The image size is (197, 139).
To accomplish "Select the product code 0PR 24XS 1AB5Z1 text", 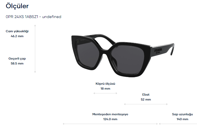I will (22, 17).
